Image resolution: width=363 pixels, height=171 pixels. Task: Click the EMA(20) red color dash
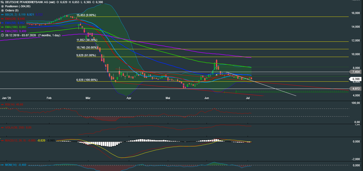(2, 19)
